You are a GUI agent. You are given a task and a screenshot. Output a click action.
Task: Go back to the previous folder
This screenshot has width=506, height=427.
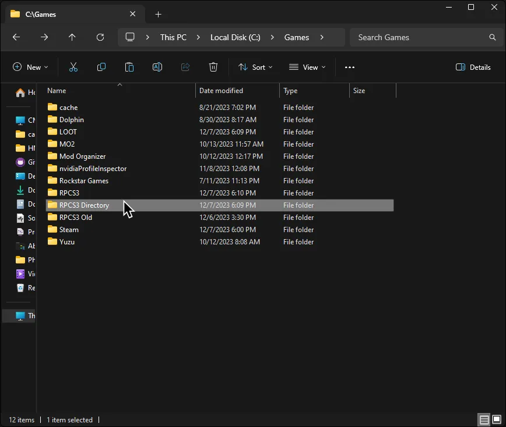click(16, 37)
